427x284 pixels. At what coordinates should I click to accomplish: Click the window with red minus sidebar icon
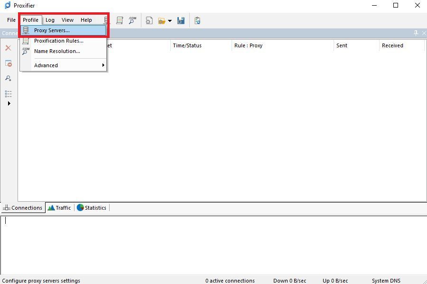coord(9,63)
